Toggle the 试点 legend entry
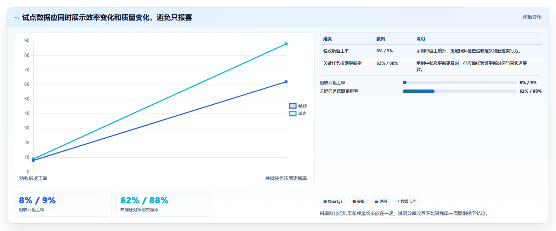This screenshot has width=556, height=231. [298, 114]
